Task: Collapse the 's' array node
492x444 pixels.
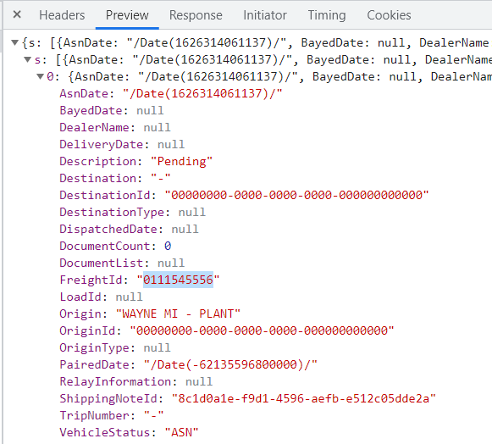Action: tap(28, 59)
